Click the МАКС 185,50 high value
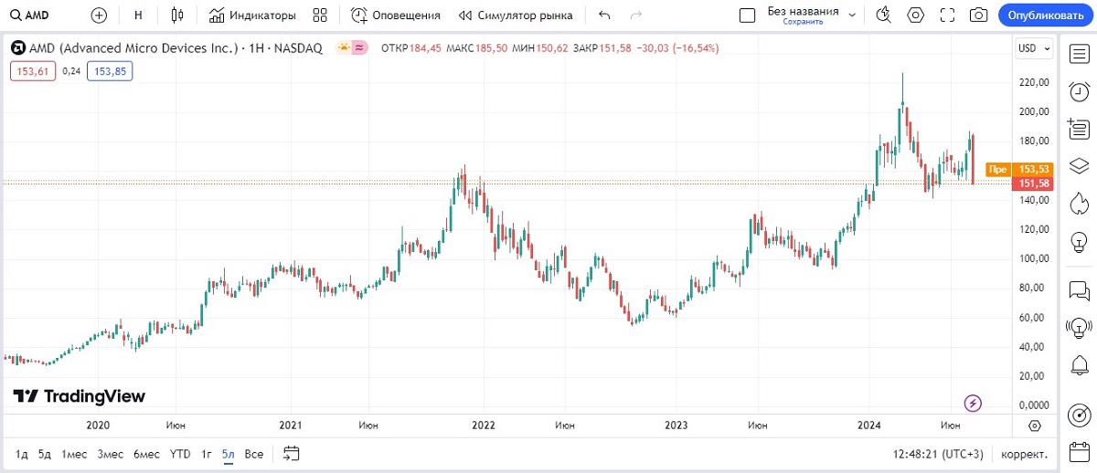1097x473 pixels. pyautogui.click(x=475, y=48)
